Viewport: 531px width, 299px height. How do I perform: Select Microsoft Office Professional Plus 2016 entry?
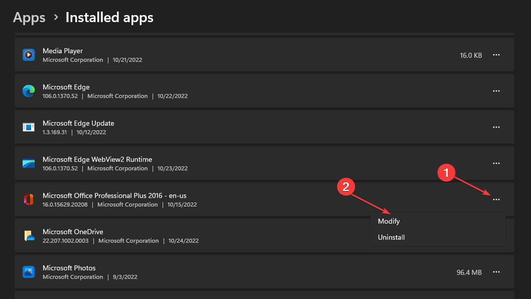coord(264,200)
